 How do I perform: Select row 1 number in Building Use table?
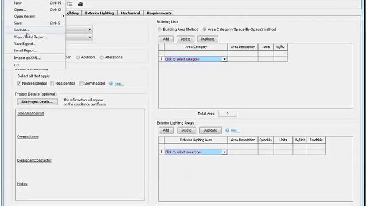[x=161, y=59]
